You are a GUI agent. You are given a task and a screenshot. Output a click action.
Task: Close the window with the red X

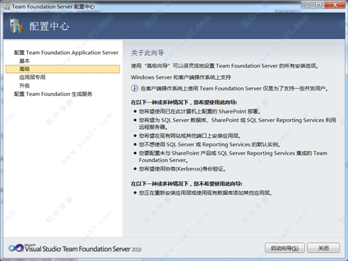point(335,5)
